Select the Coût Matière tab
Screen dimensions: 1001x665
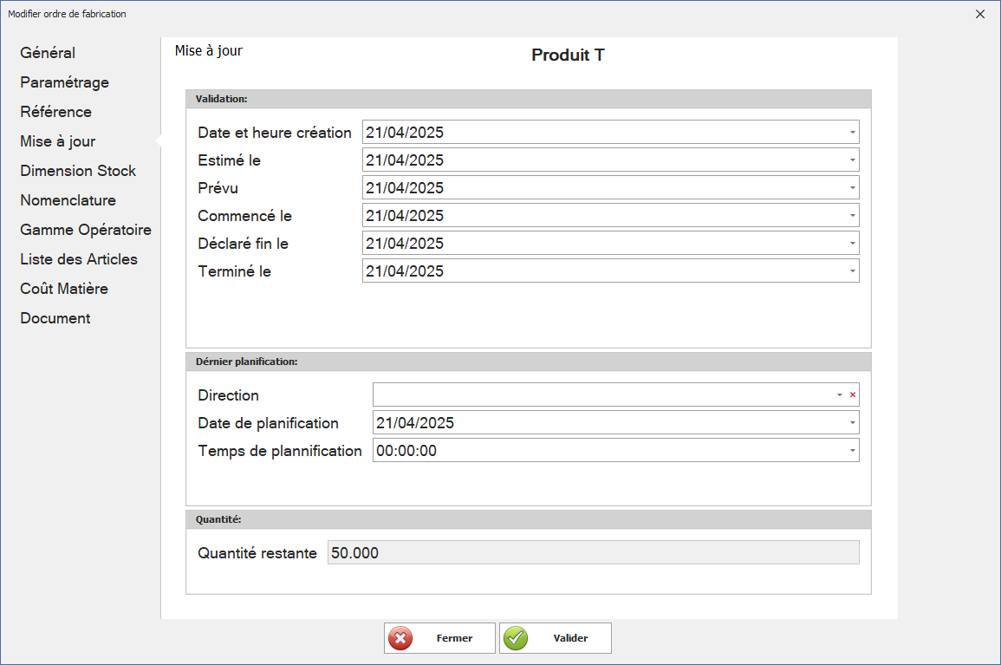(x=64, y=289)
